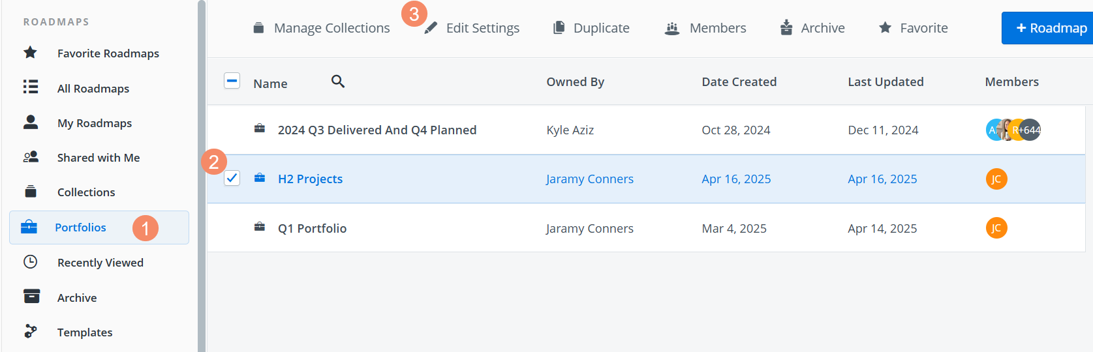
Task: Open 2024 Q3 Delivered And Q4 Planned
Action: pos(377,130)
